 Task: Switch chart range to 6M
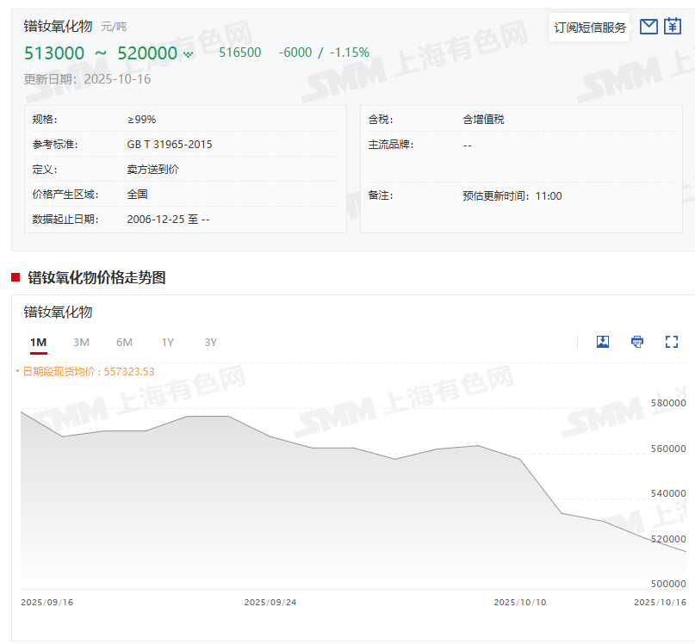point(124,343)
